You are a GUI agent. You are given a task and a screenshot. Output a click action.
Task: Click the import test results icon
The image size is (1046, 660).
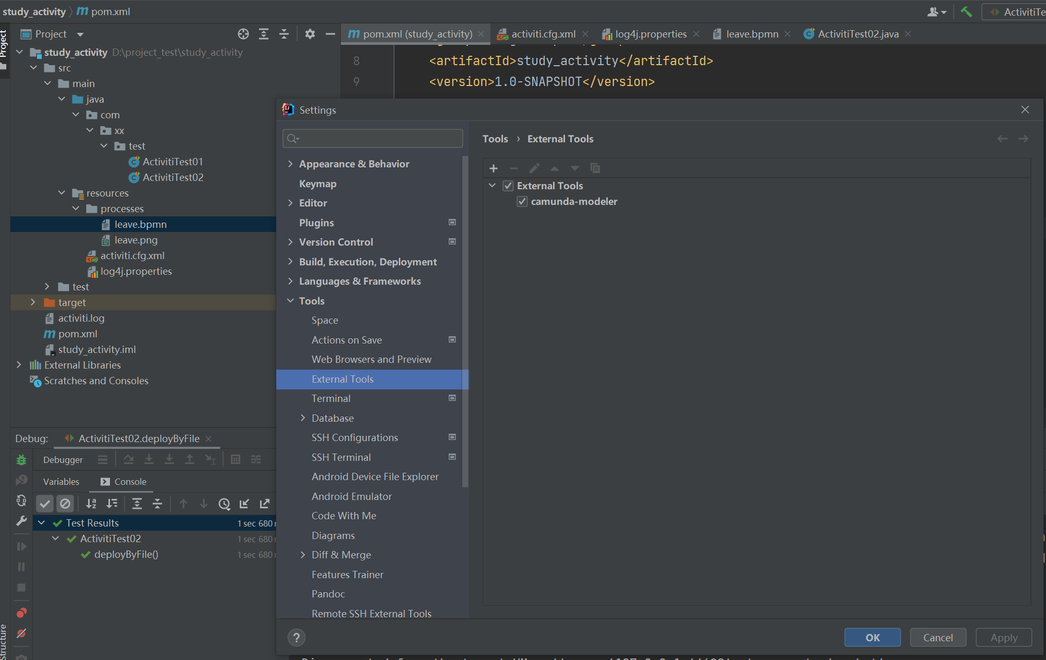[x=244, y=504]
